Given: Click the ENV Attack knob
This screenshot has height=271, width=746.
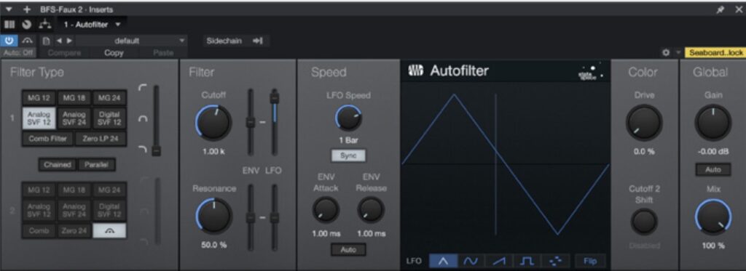Looking at the screenshot, I should click(x=326, y=210).
